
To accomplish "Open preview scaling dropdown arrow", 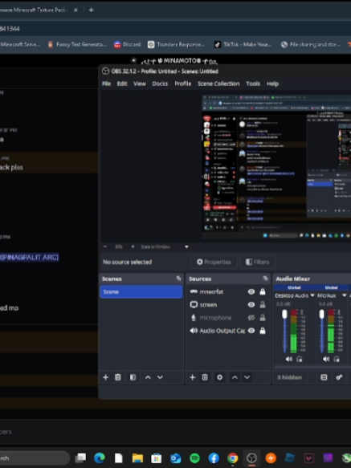I will 186,246.
